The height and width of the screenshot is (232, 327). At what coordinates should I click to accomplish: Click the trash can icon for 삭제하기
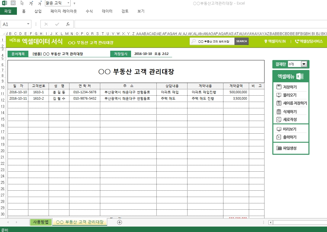279,112
